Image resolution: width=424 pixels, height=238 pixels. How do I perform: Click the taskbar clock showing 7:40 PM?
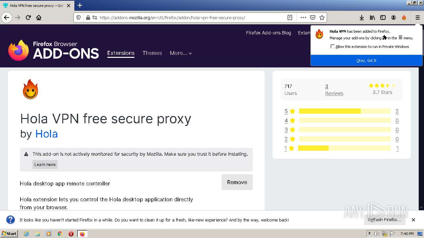[x=407, y=234]
